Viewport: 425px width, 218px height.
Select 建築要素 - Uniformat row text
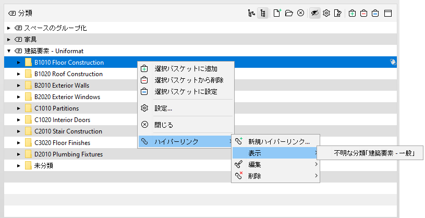[x=54, y=51]
